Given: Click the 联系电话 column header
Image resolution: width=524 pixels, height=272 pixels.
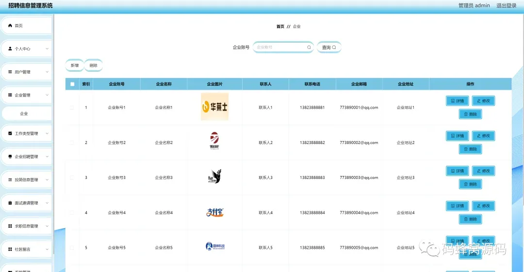Looking at the screenshot, I should click(312, 84).
